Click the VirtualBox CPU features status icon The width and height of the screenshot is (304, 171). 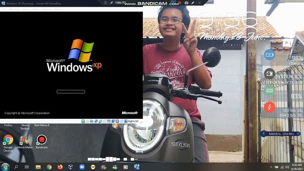(x=117, y=121)
